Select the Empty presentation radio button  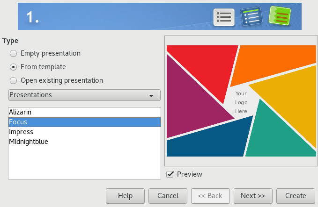(x=13, y=53)
